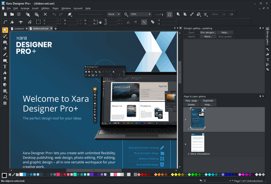This screenshot has width=271, height=184.
Task: Select the table grid tool icon
Action: click(x=5, y=103)
